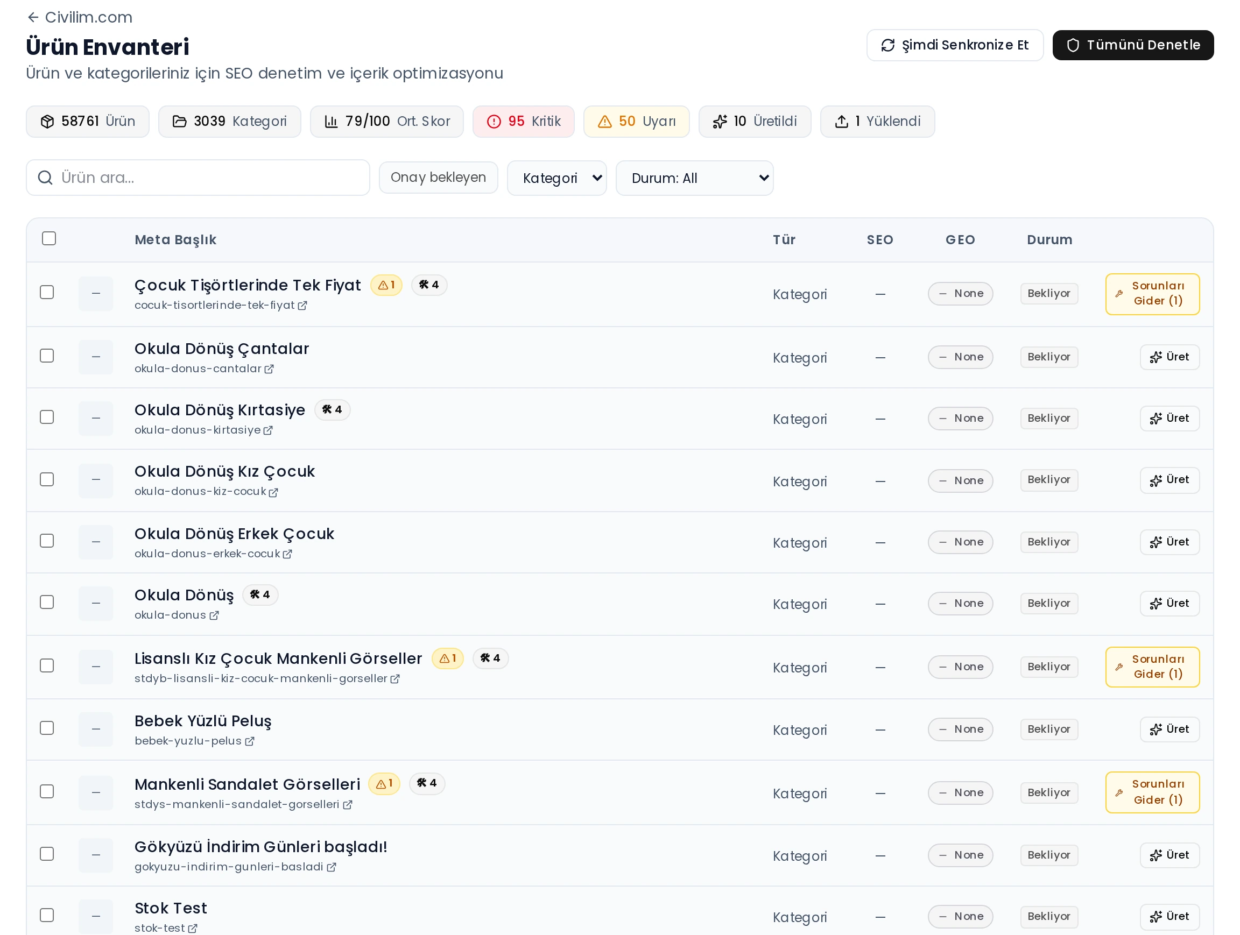Open okula-donus-cantalar external link icon
This screenshot has height=935, width=1240.
tap(269, 369)
